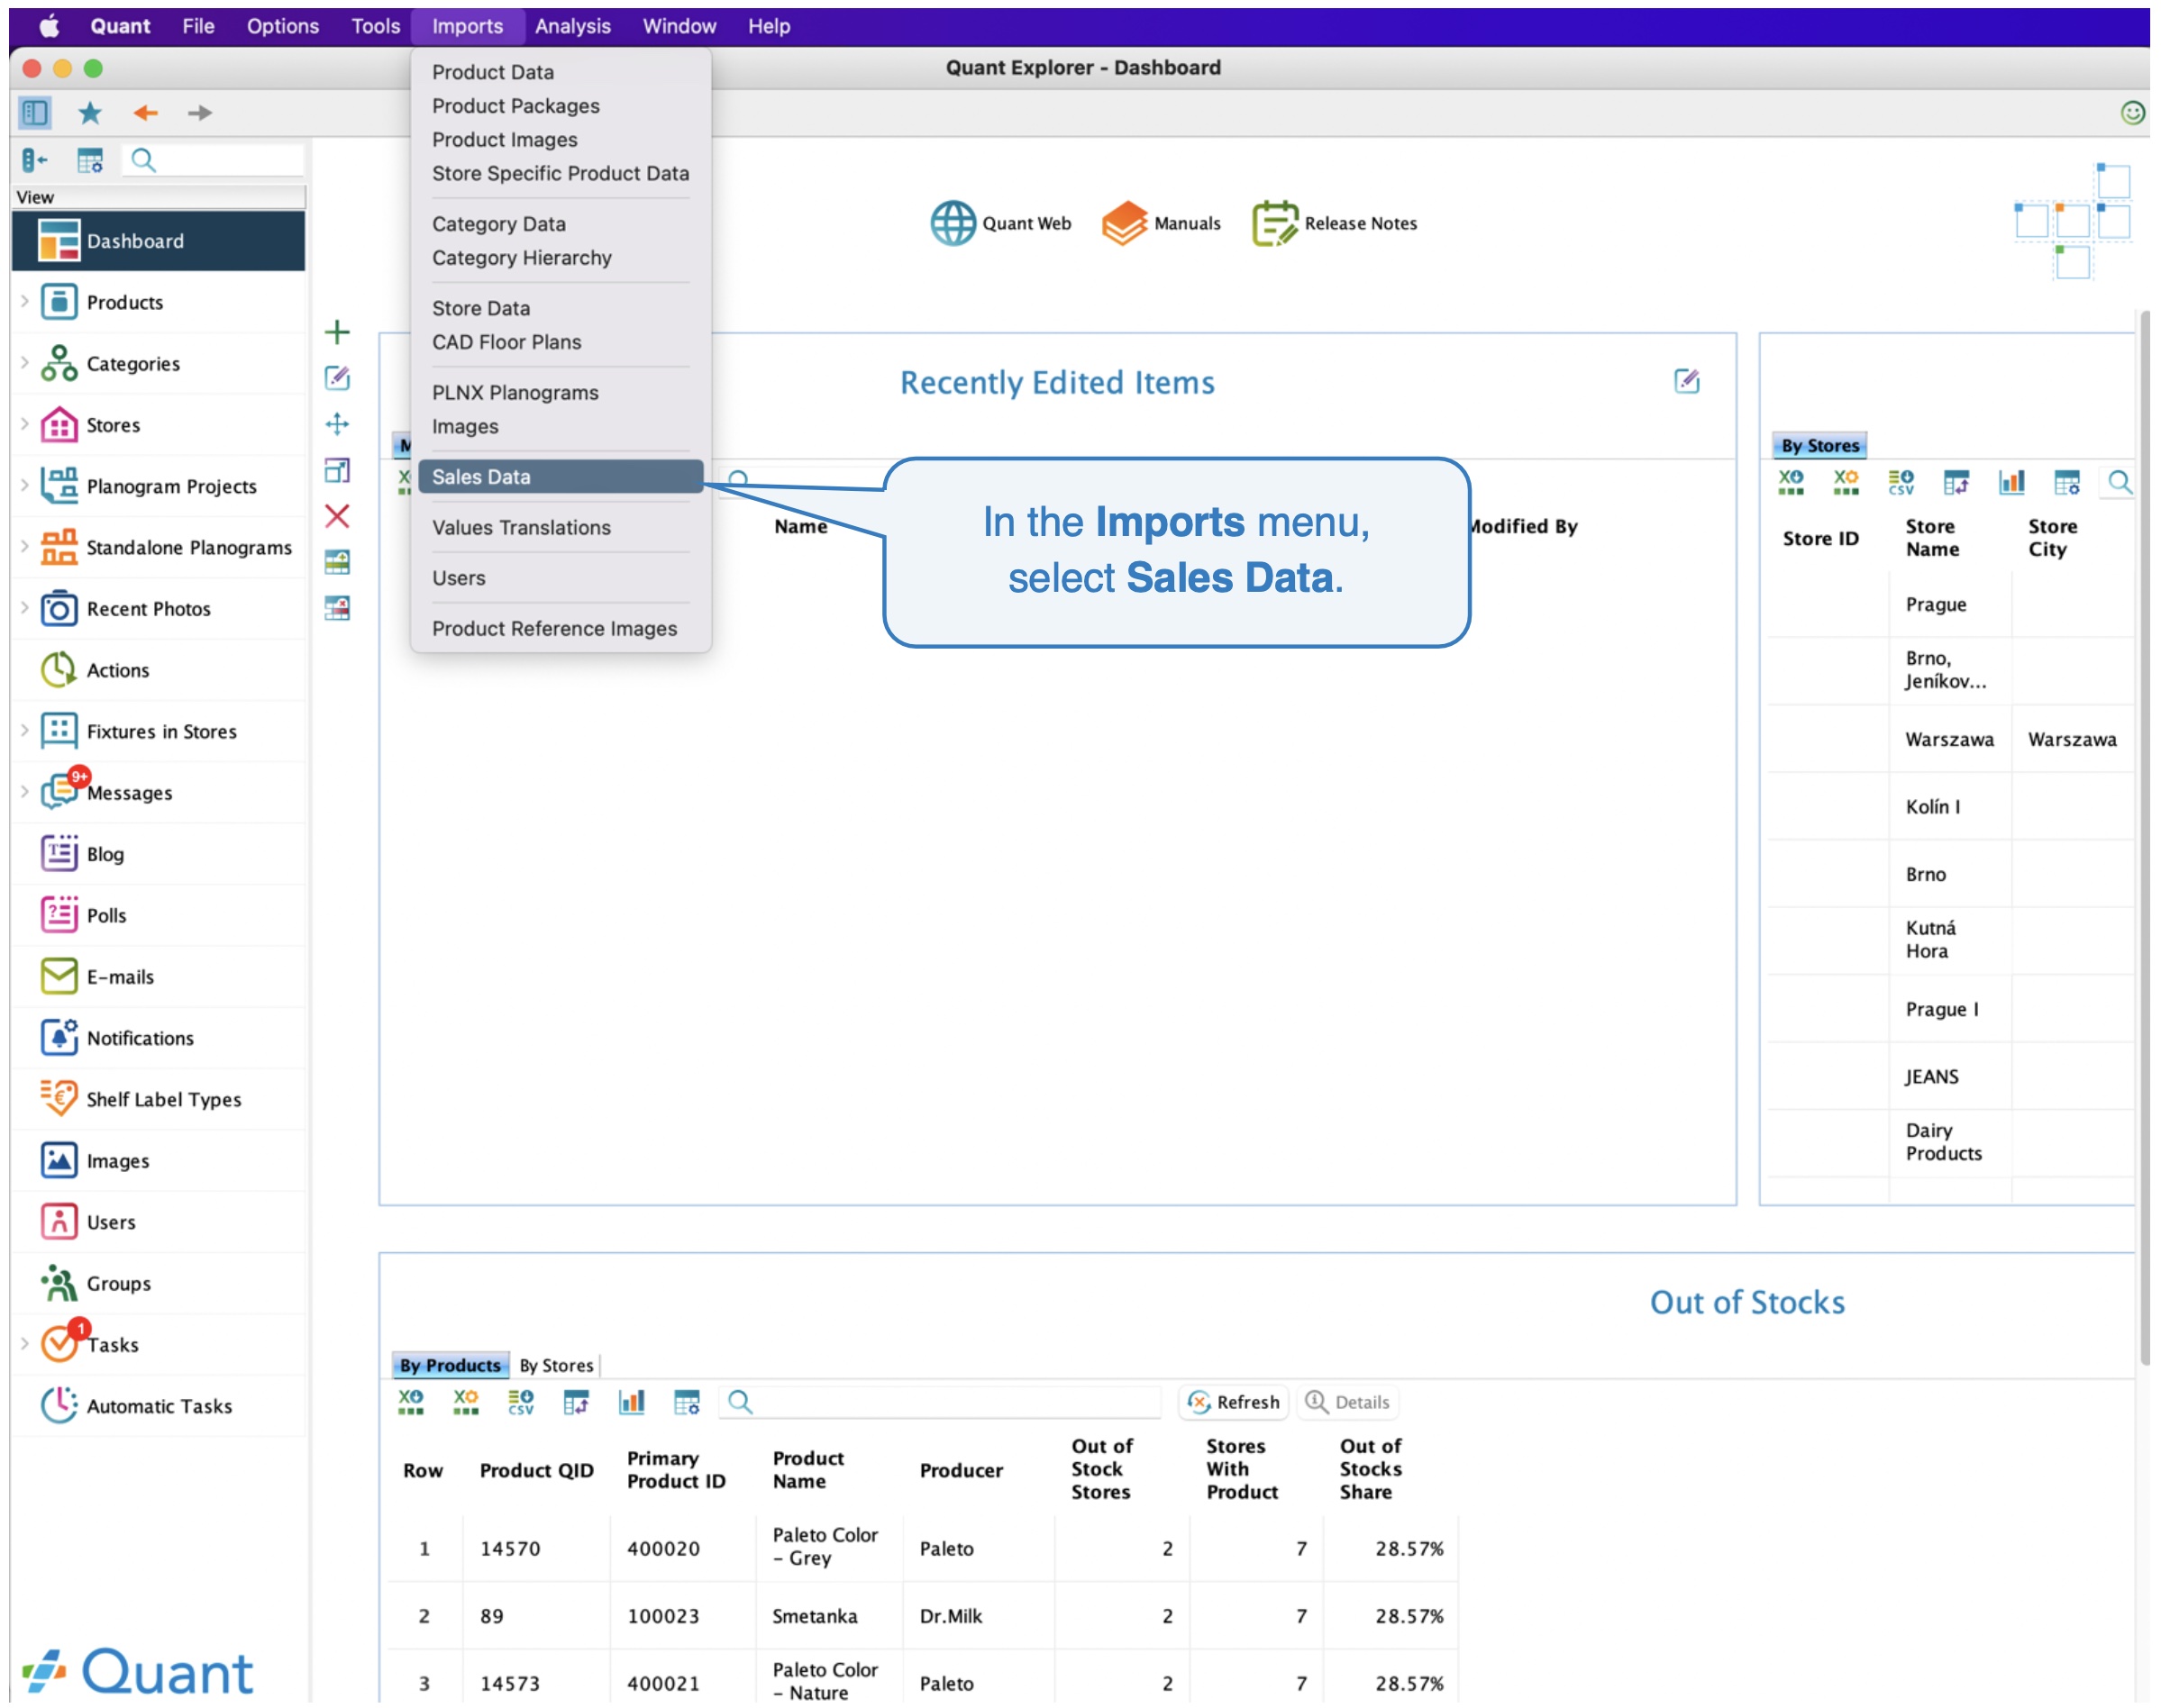Expand the Planogram Projects node
The height and width of the screenshot is (1708, 2161).
24,485
